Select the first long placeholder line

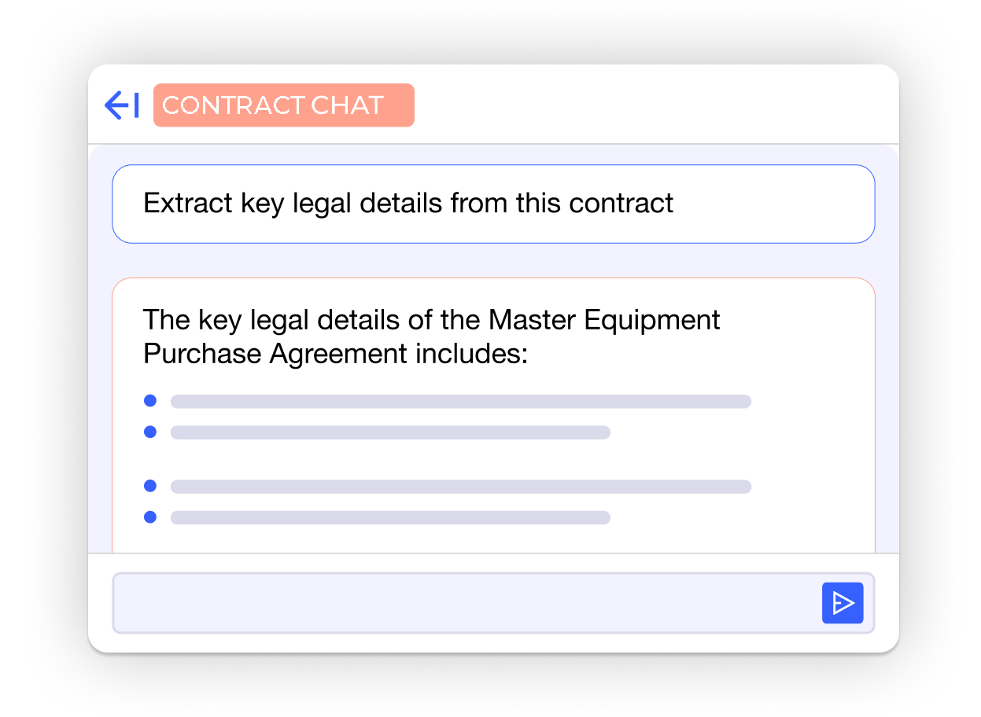click(x=460, y=402)
